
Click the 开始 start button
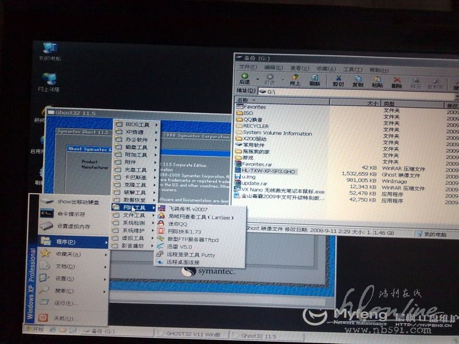pyautogui.click(x=35, y=329)
